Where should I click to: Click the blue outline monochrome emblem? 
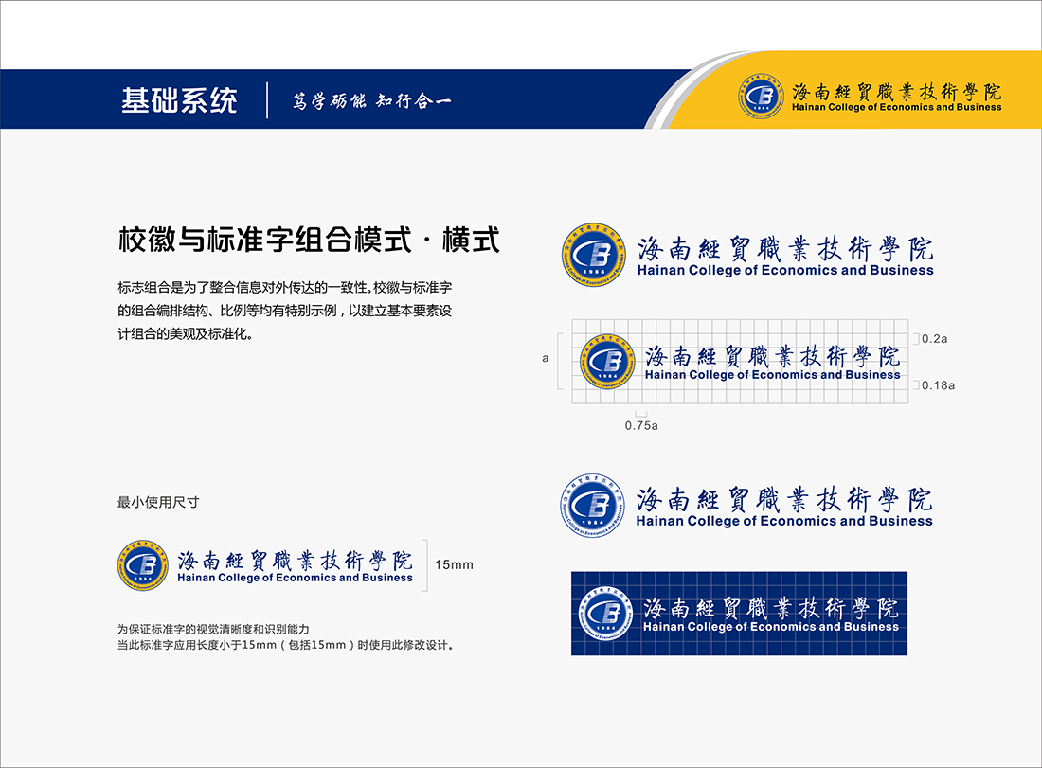[592, 506]
